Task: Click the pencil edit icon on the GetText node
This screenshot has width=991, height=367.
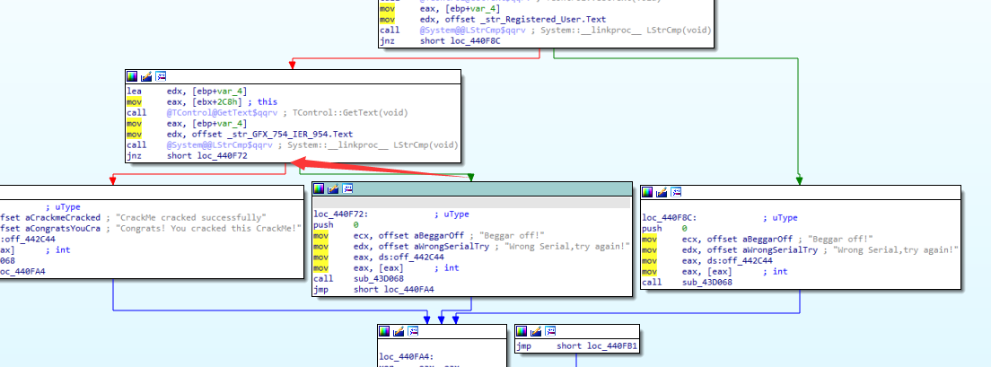Action: [147, 76]
